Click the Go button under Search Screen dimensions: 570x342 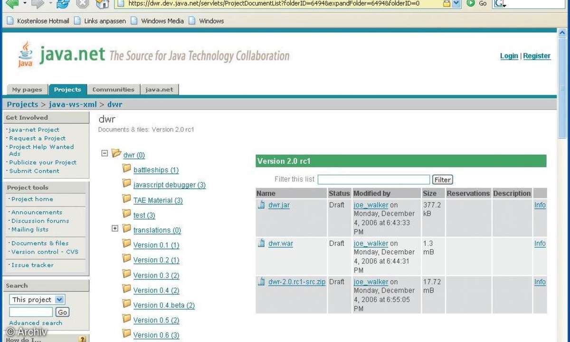[x=62, y=312]
